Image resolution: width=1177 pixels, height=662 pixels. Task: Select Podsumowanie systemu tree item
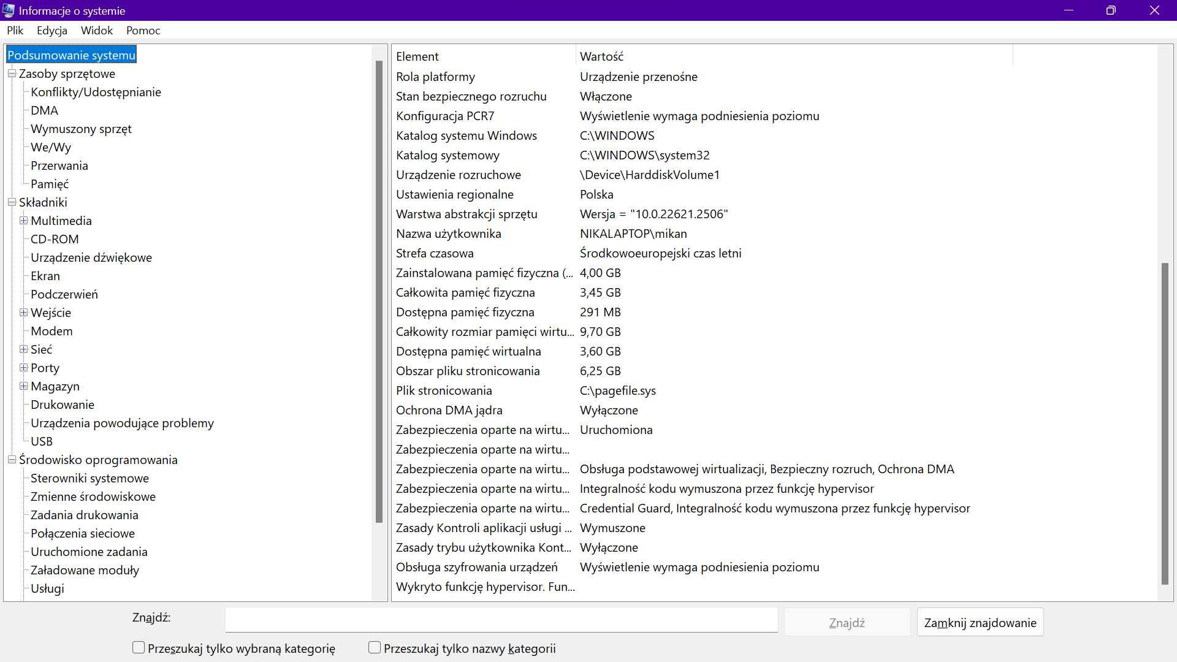pyautogui.click(x=72, y=55)
